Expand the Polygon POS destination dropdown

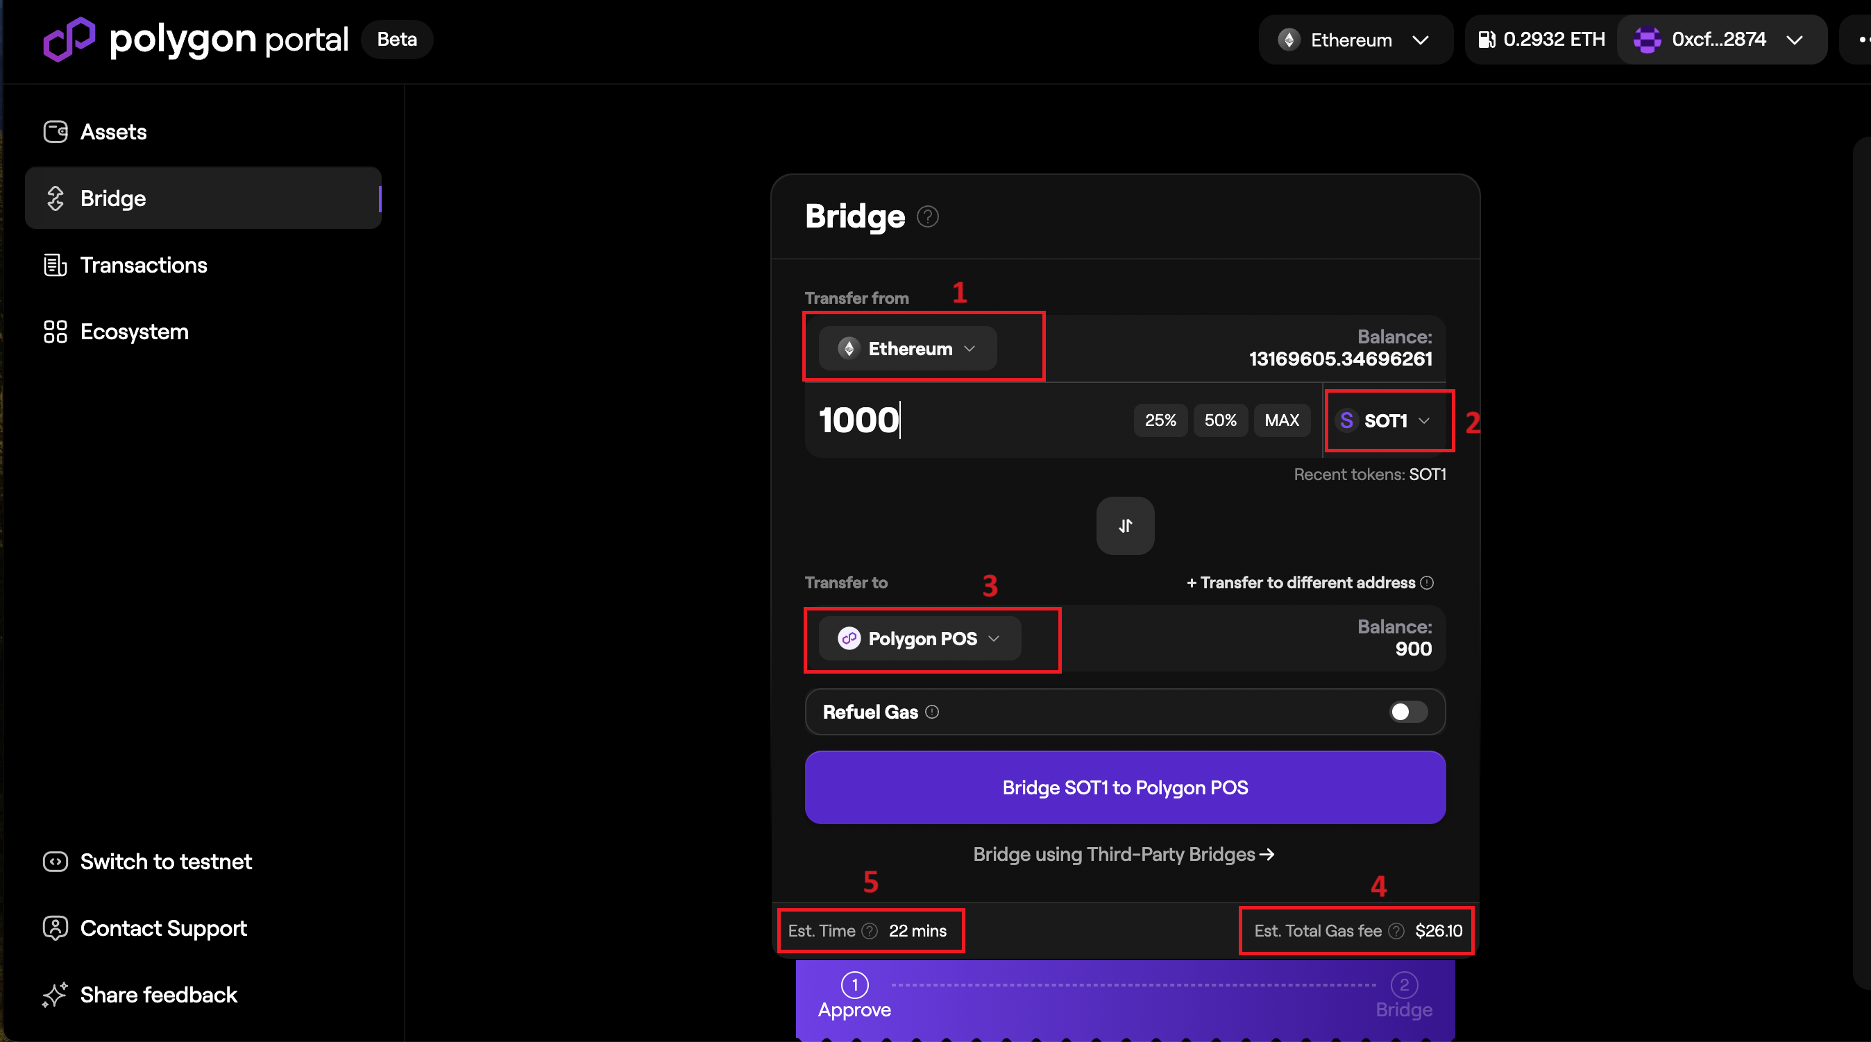(920, 639)
